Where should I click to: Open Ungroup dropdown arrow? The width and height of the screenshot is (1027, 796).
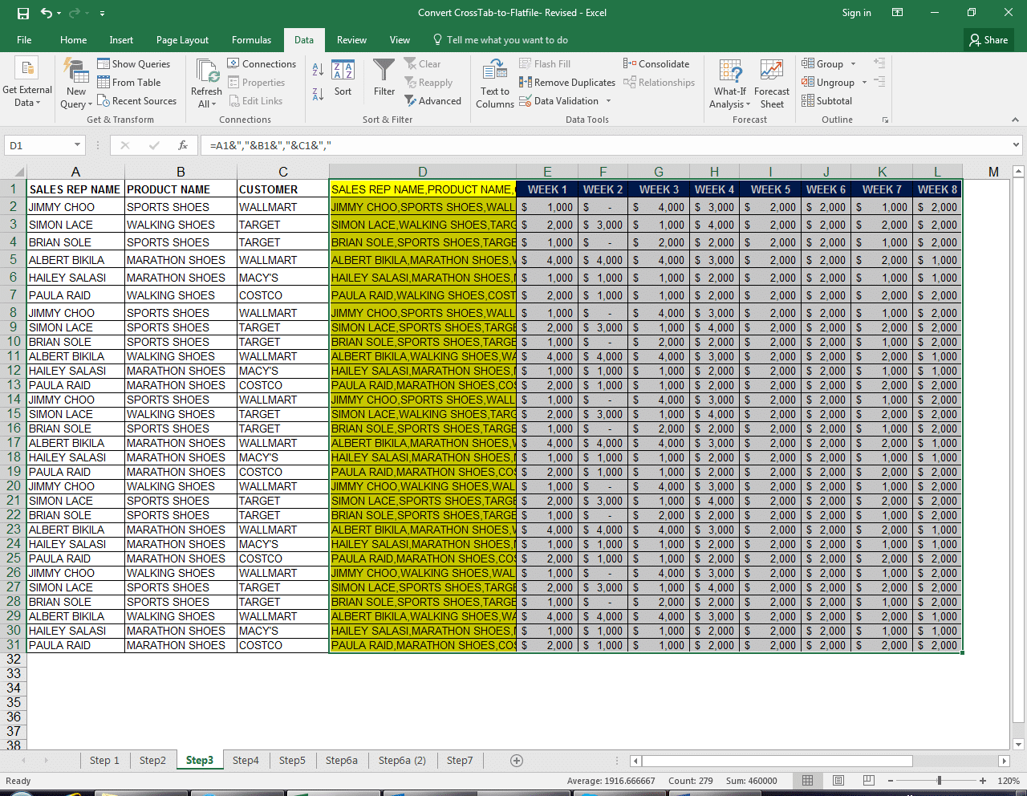864,83
